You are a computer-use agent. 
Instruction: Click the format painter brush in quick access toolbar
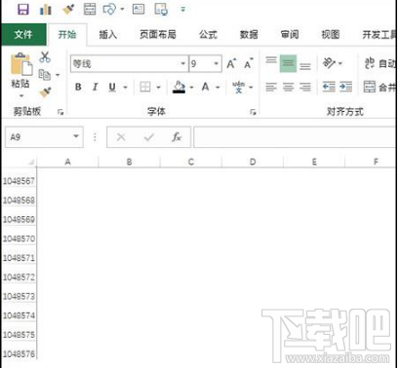pos(68,9)
